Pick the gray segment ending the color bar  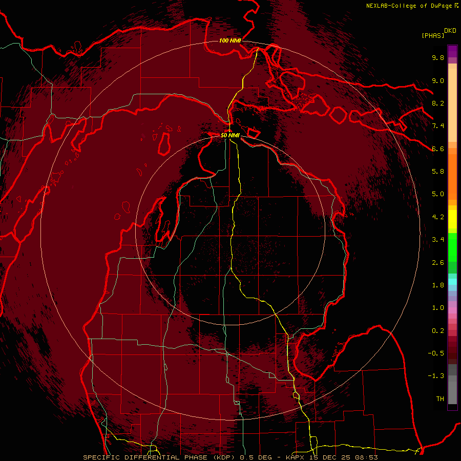(452, 393)
